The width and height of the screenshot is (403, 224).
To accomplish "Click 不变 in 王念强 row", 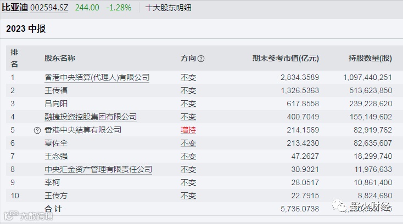I will pos(188,156).
